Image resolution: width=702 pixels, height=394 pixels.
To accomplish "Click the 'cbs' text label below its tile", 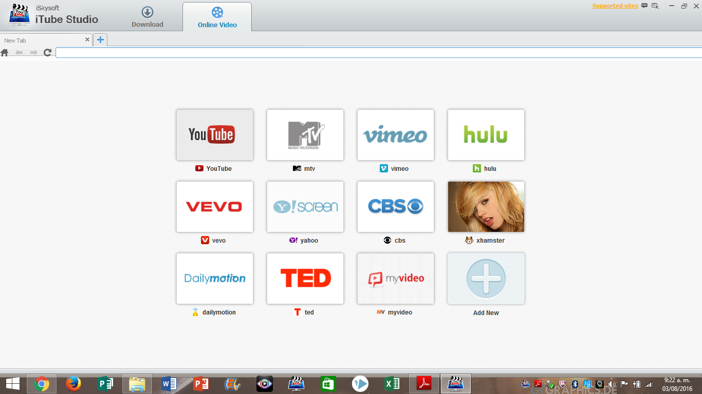I will click(x=400, y=241).
